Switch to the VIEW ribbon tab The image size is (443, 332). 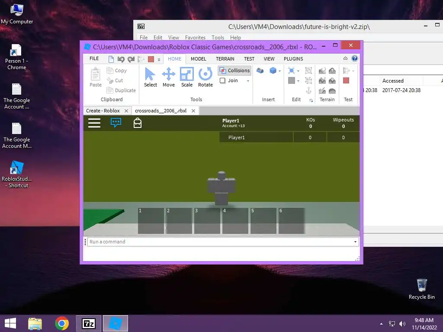[269, 59]
